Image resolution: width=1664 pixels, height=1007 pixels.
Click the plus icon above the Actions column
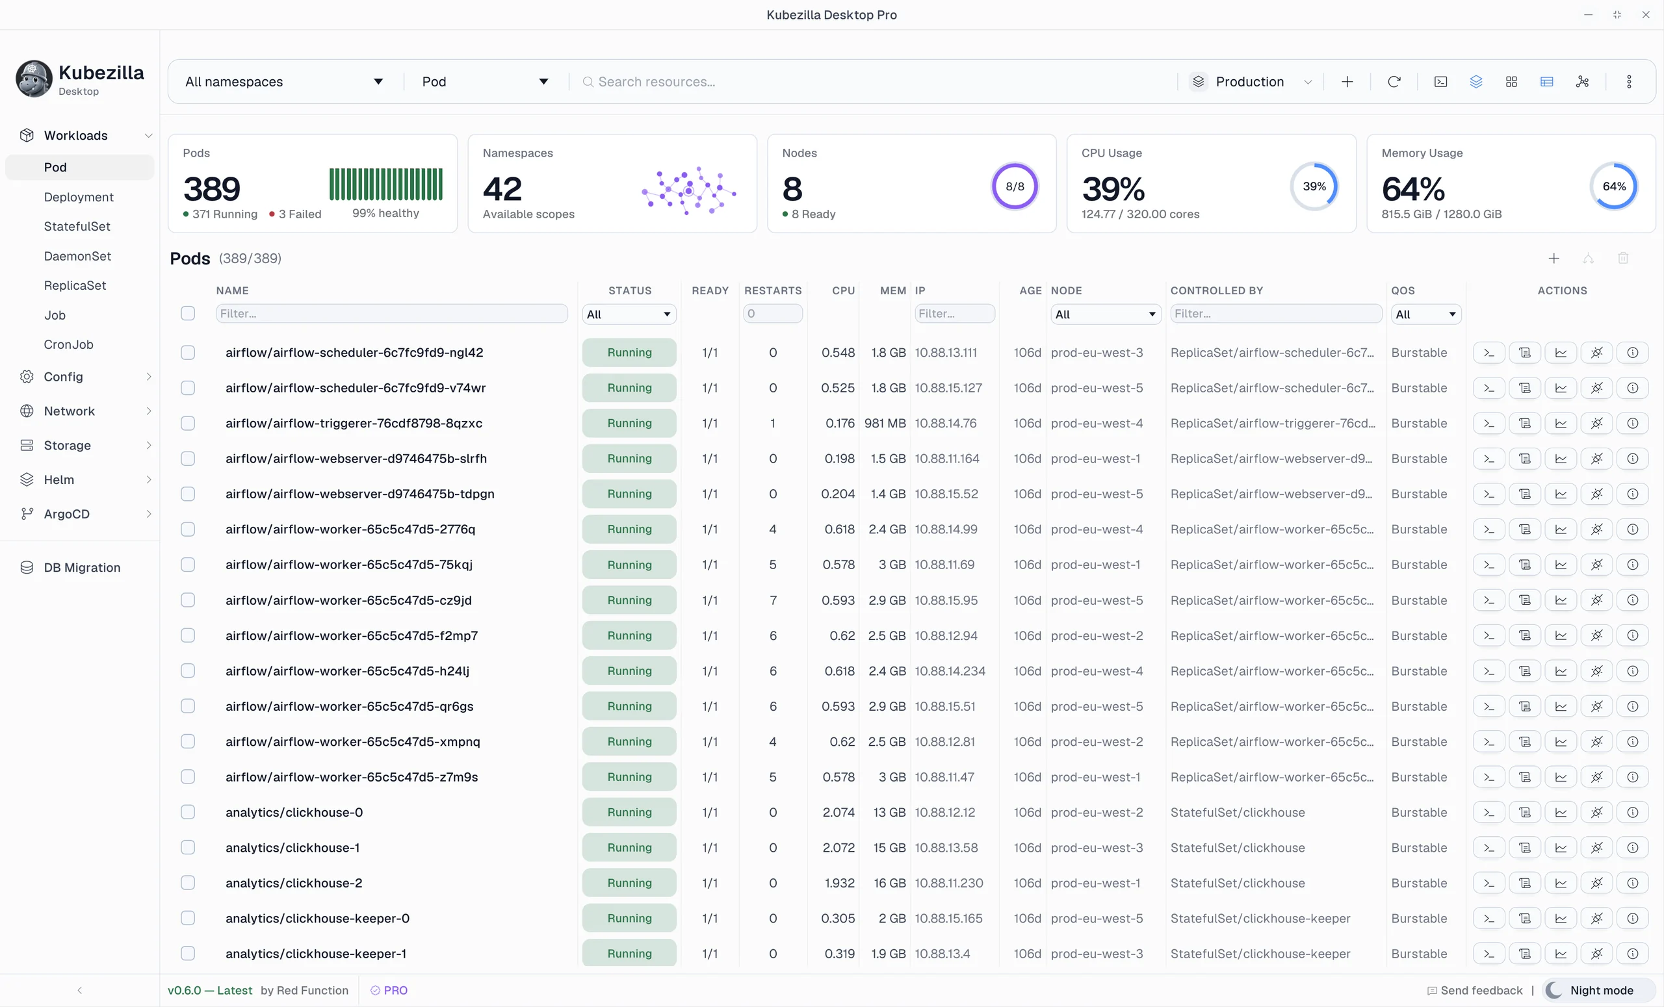(x=1553, y=259)
